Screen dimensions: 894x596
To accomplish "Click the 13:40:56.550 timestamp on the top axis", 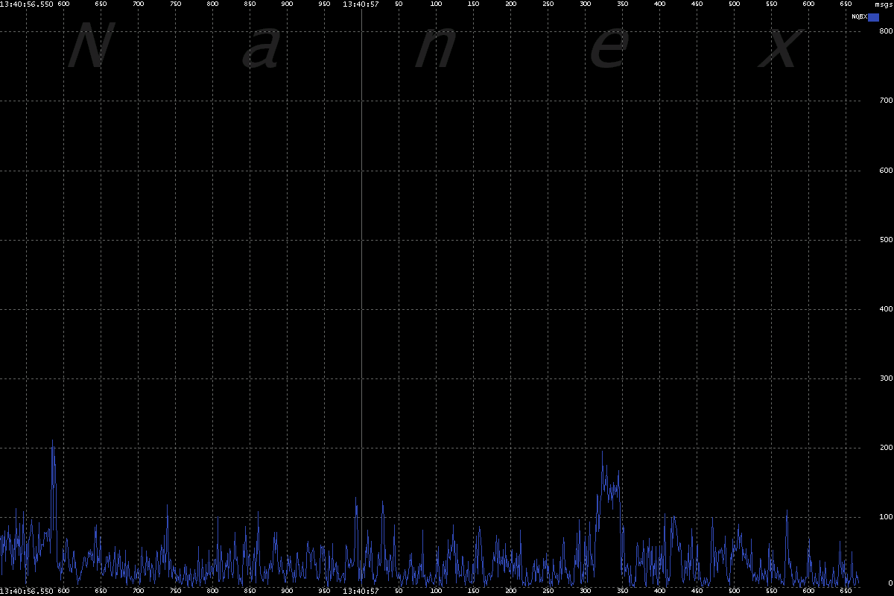I will point(27,4).
